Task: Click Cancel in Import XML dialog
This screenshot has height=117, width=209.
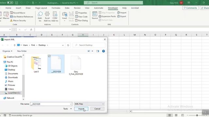Action: click(97, 109)
